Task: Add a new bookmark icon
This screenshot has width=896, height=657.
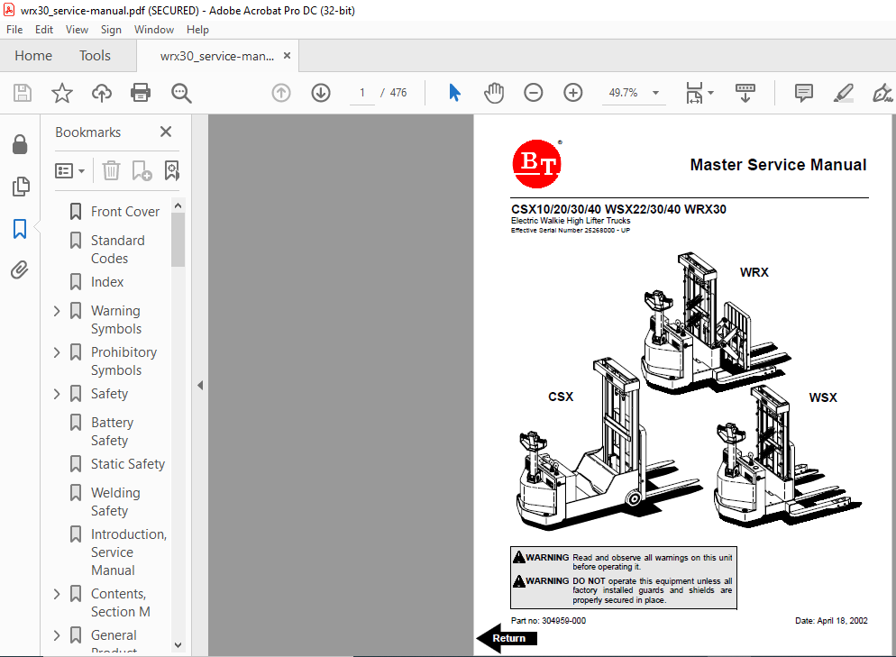Action: [x=142, y=170]
